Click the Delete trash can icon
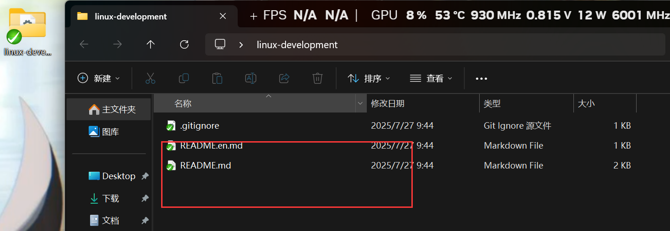The image size is (670, 231). (318, 78)
